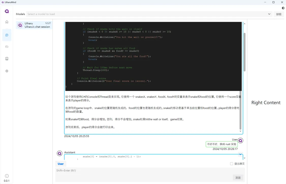The width and height of the screenshot is (286, 184).
Task: Click the 卸载 unload button
Action: pyautogui.click(x=279, y=14)
